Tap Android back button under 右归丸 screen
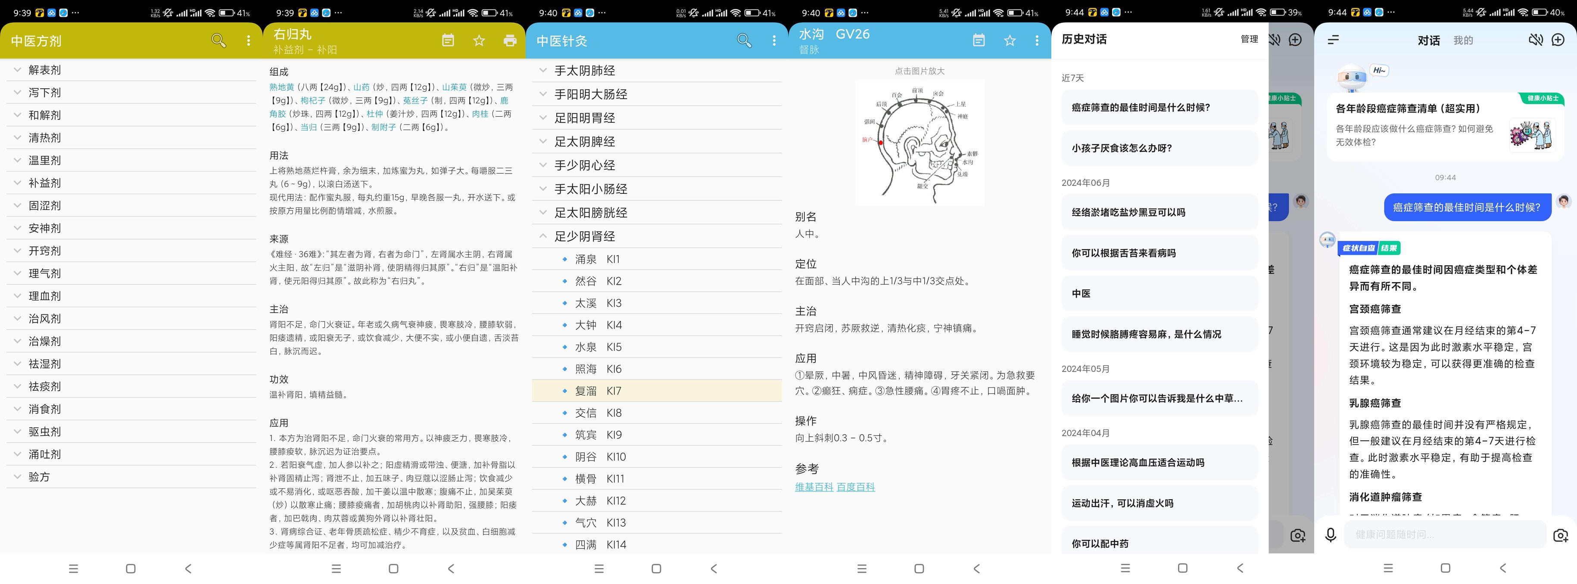The image size is (1577, 584). (451, 568)
